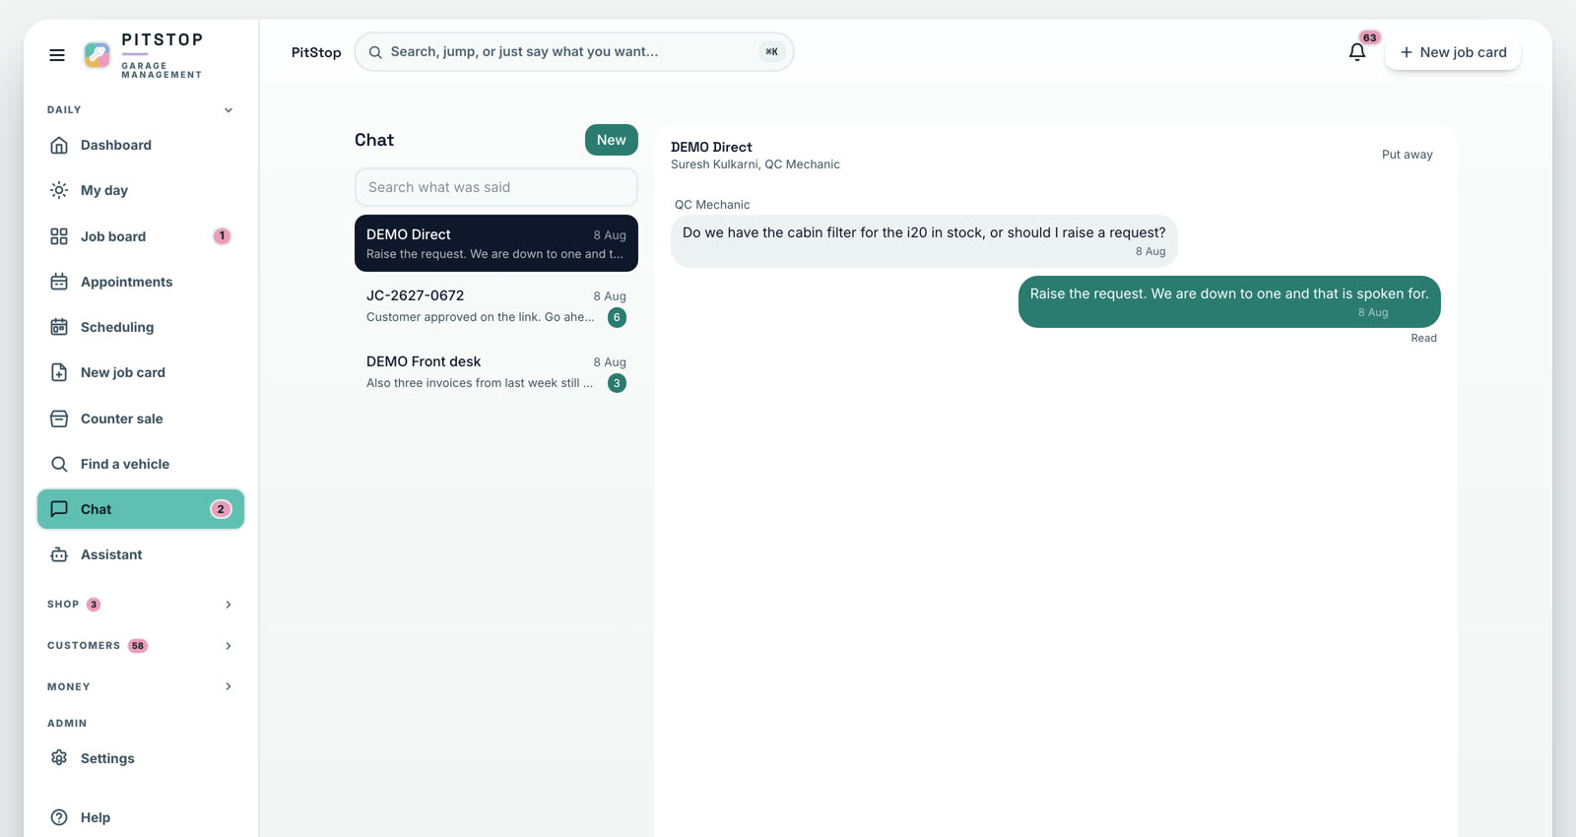Screen dimensions: 1576x837
Task: Click the CUSTOMERS badge showing 58
Action: coord(138,646)
